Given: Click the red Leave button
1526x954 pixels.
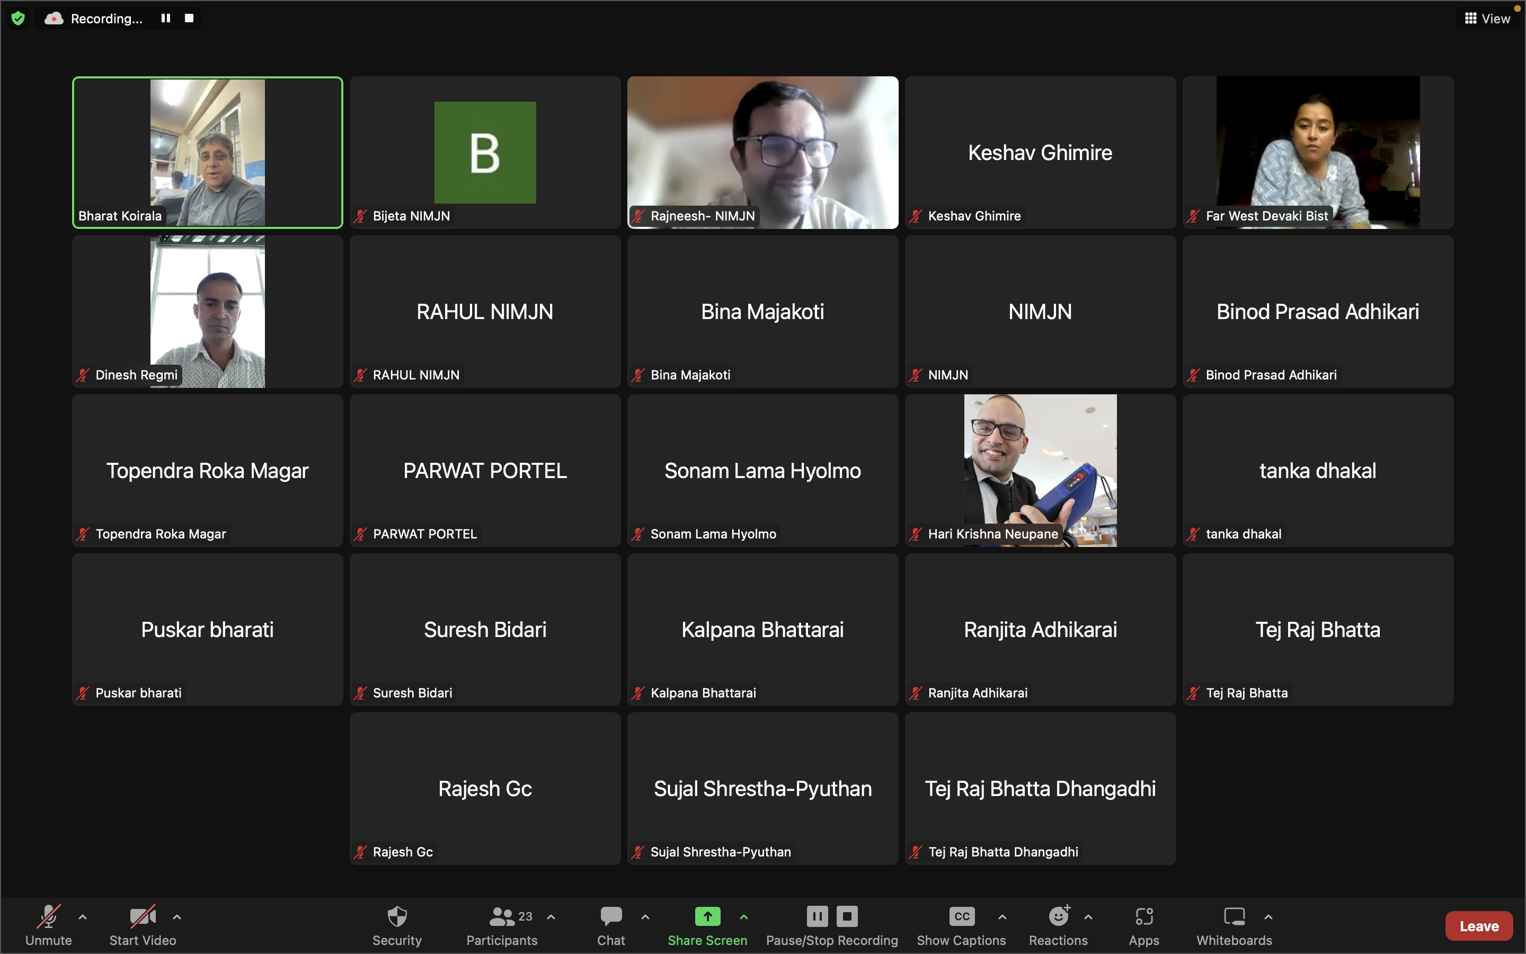Looking at the screenshot, I should tap(1479, 925).
